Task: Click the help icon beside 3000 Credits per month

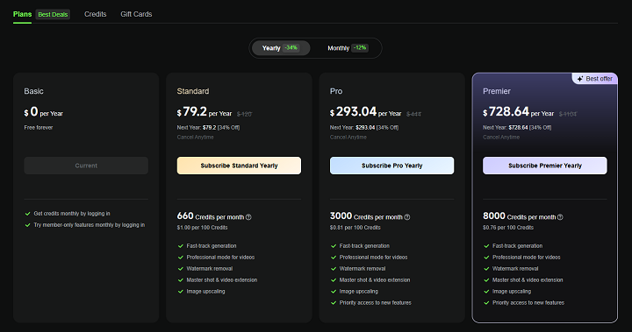Action: 407,217
